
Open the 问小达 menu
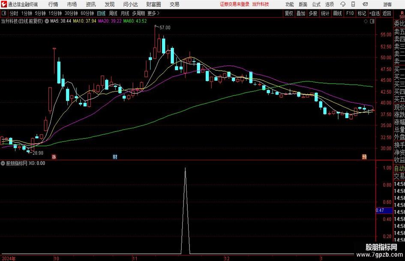tap(130, 4)
